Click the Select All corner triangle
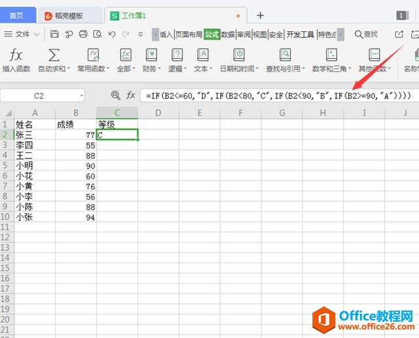The height and width of the screenshot is (338, 419). [9, 113]
